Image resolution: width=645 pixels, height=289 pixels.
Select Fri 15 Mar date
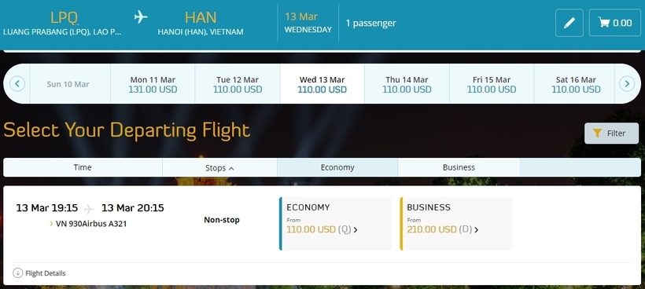coord(492,84)
